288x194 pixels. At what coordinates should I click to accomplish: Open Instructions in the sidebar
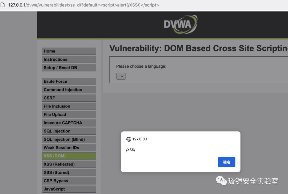coord(69,59)
